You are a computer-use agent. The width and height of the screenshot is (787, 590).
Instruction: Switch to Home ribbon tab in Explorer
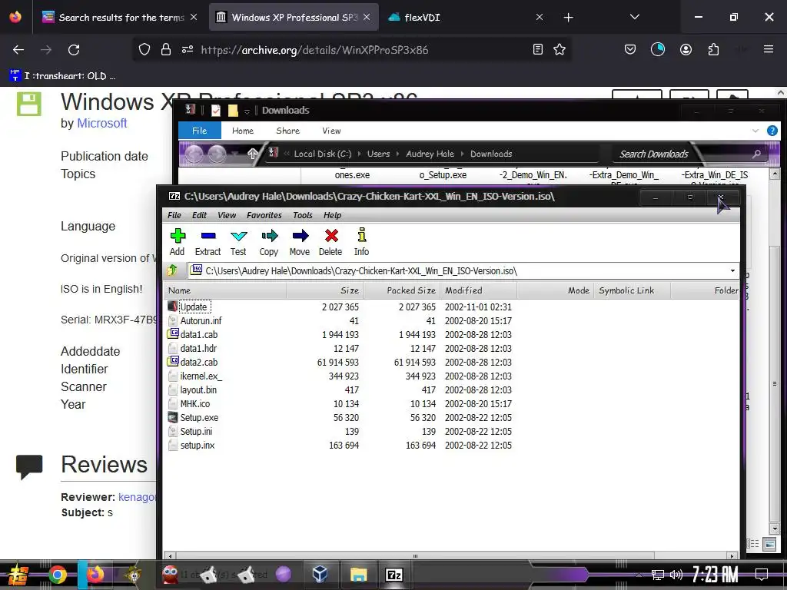pyautogui.click(x=243, y=131)
